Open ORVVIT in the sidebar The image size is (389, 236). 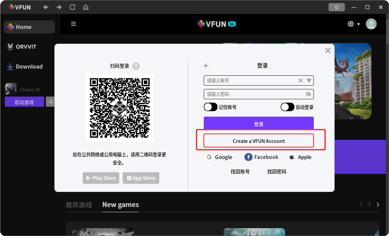[26, 47]
